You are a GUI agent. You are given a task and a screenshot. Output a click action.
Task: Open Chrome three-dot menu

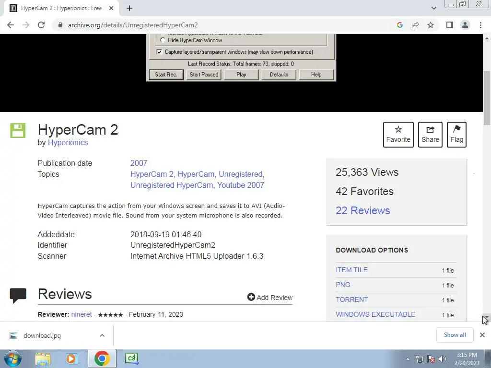click(480, 25)
